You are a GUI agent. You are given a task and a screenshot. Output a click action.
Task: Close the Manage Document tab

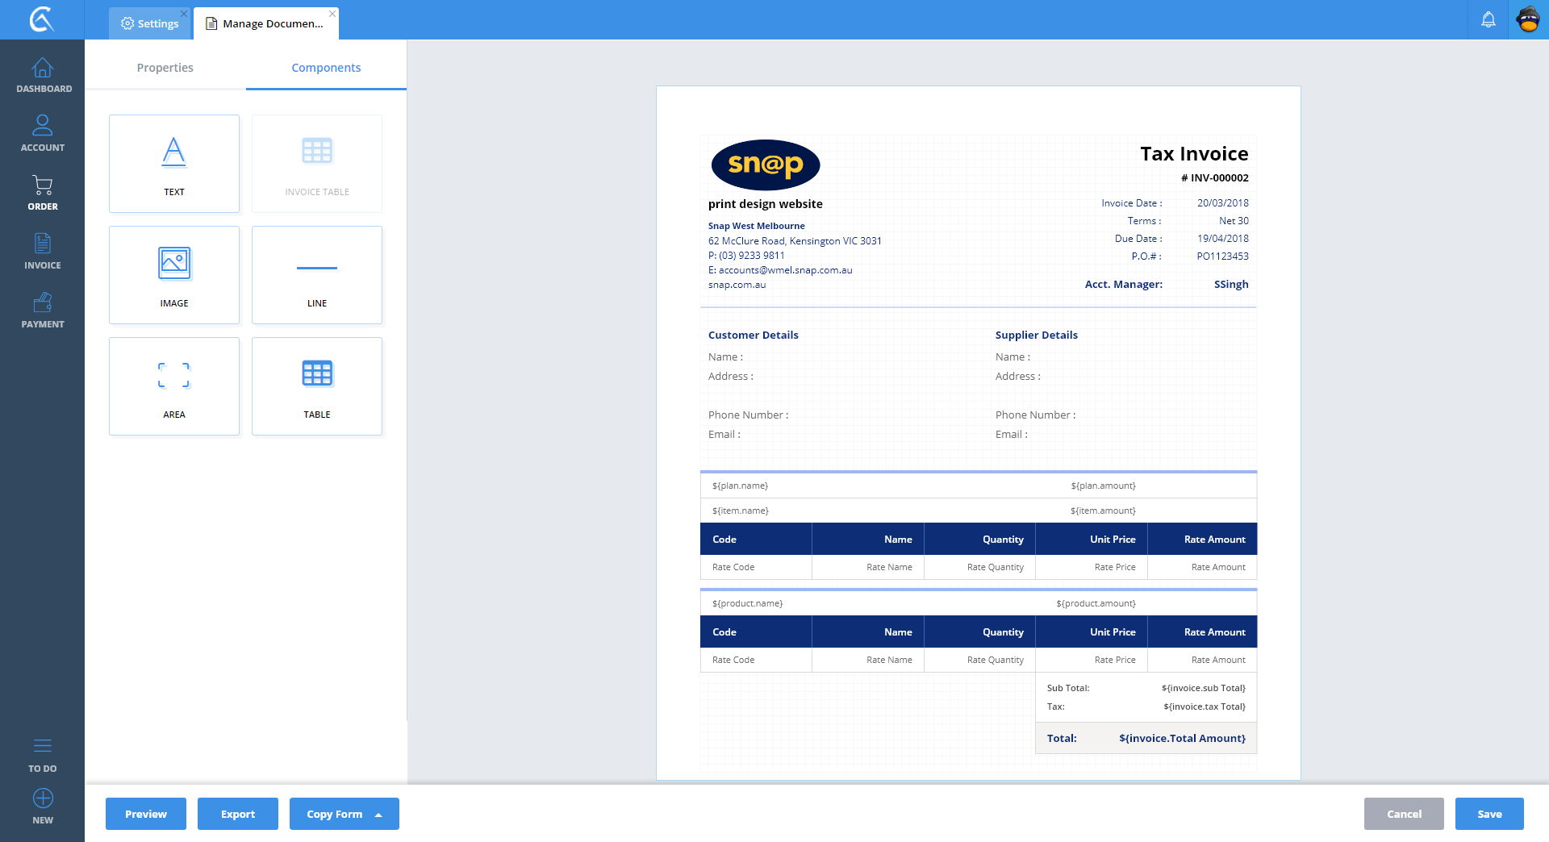click(x=332, y=14)
